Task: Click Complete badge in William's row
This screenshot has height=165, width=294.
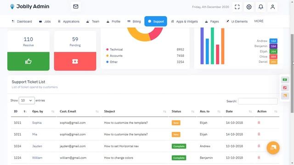Action: coord(179,158)
